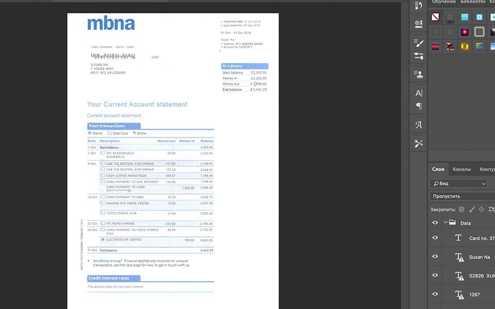Viewport: 495px width, 309px height.
Task: Click the 'TFL ROAD CHARGE' transaction description
Action: (x=120, y=224)
